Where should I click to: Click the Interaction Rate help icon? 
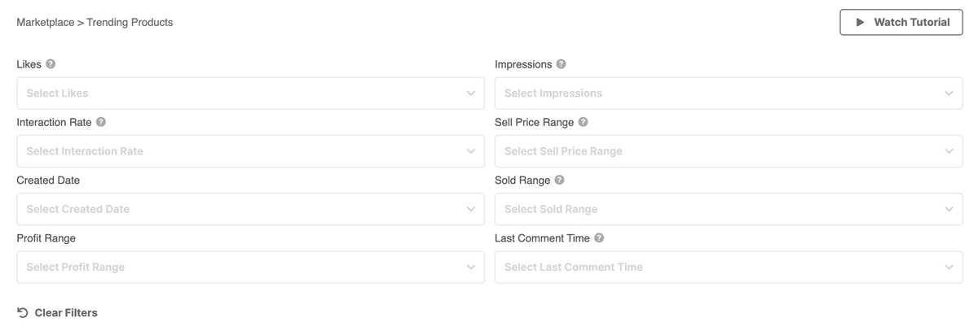point(101,122)
